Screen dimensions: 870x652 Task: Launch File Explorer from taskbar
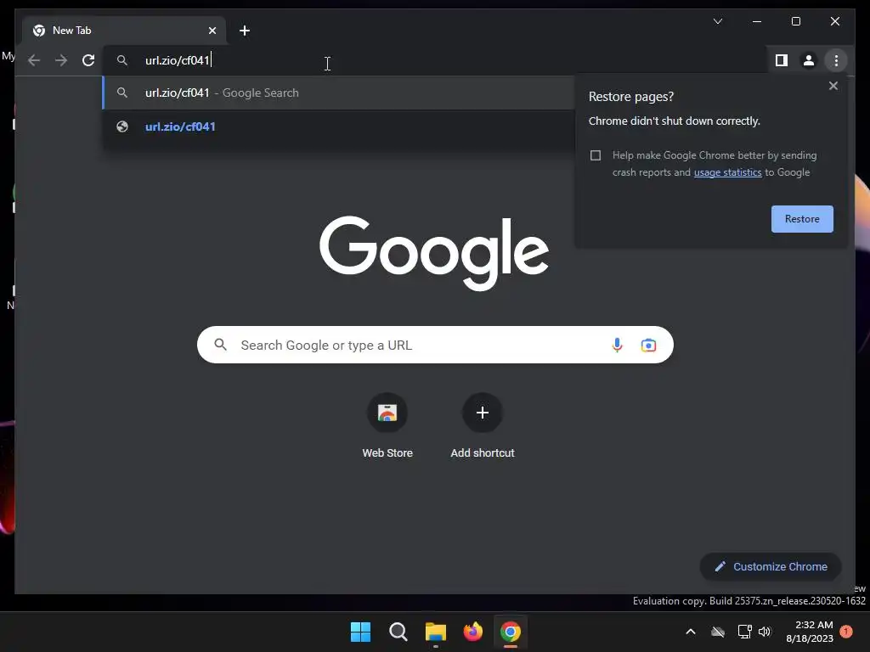coord(436,632)
